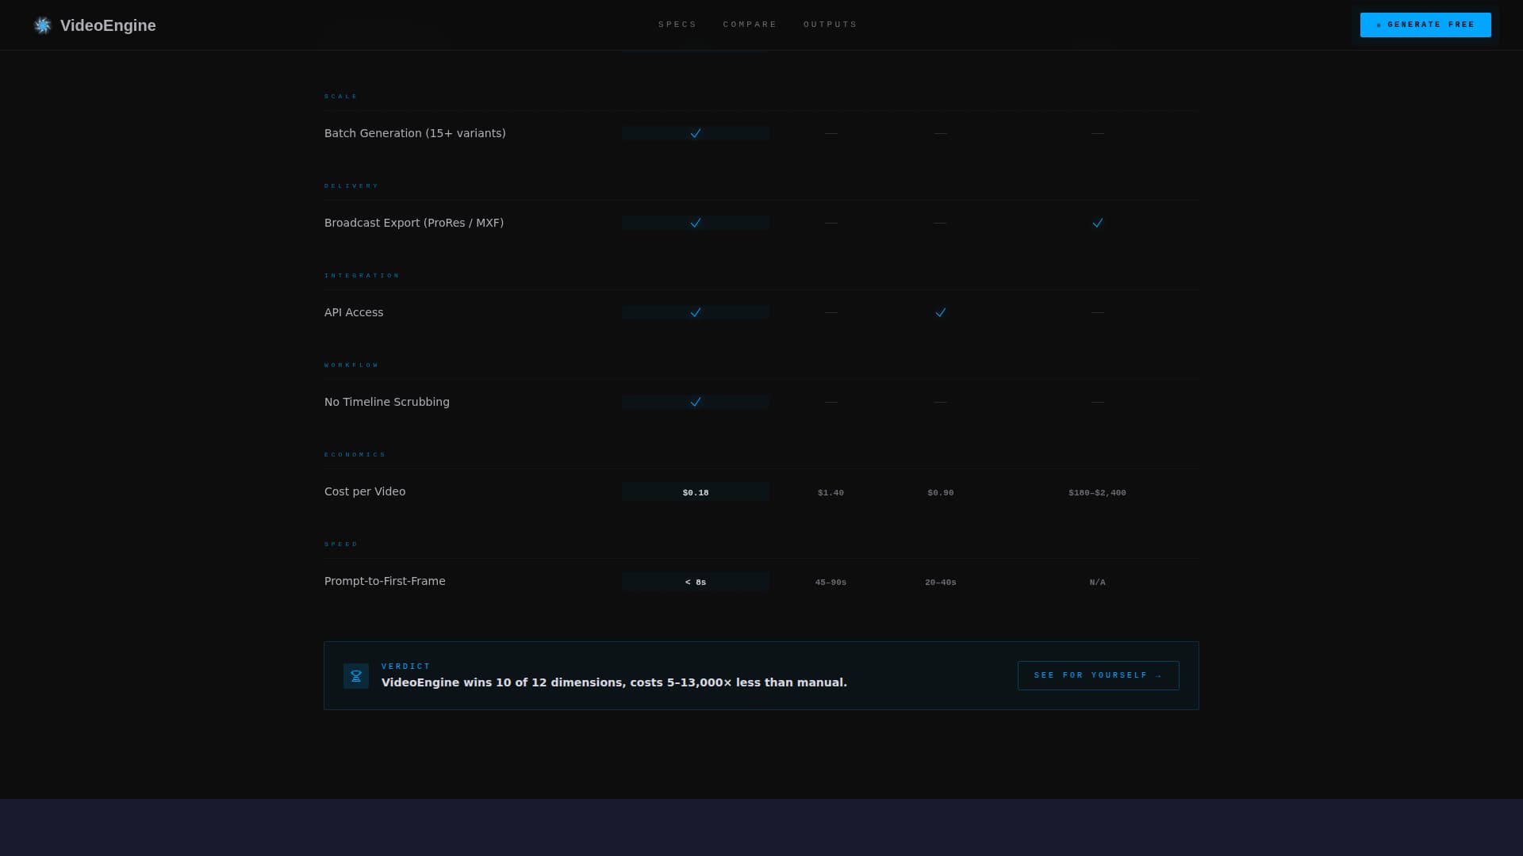Image resolution: width=1523 pixels, height=856 pixels.
Task: Click the '< 8s' speed value
Action: coord(696,582)
